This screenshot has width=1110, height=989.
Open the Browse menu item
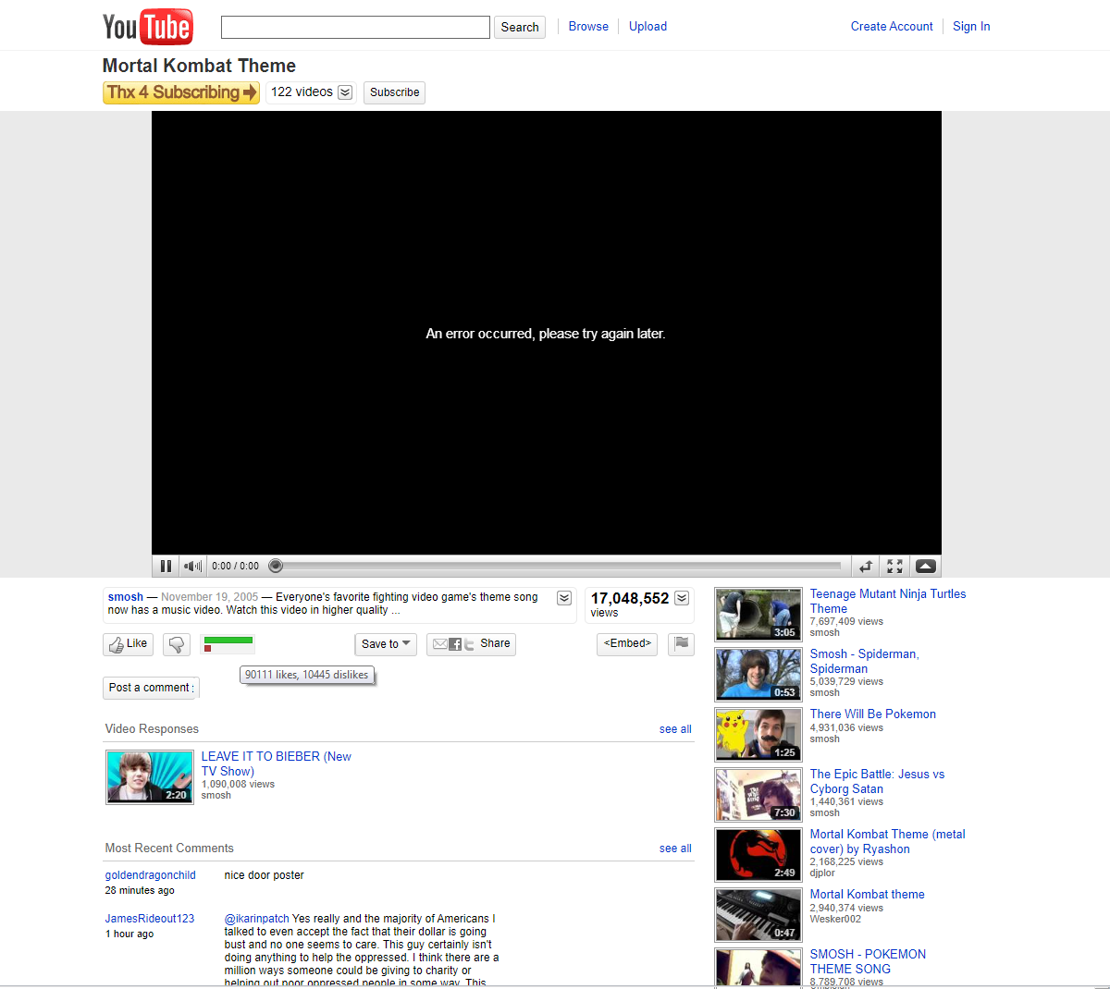click(x=588, y=27)
